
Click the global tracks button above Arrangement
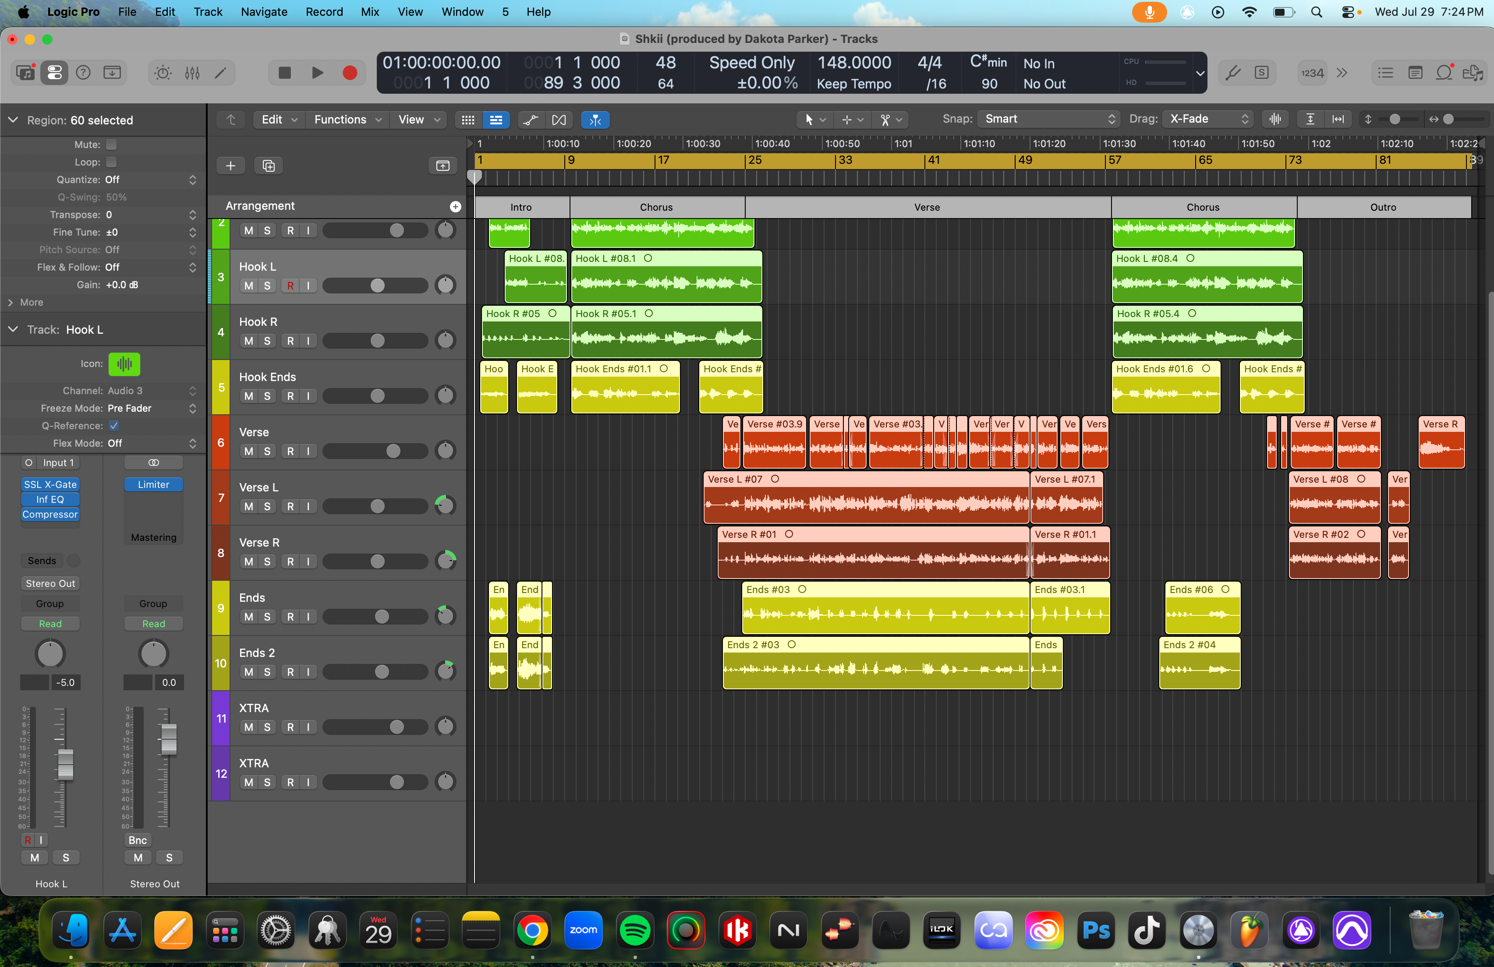(x=443, y=166)
